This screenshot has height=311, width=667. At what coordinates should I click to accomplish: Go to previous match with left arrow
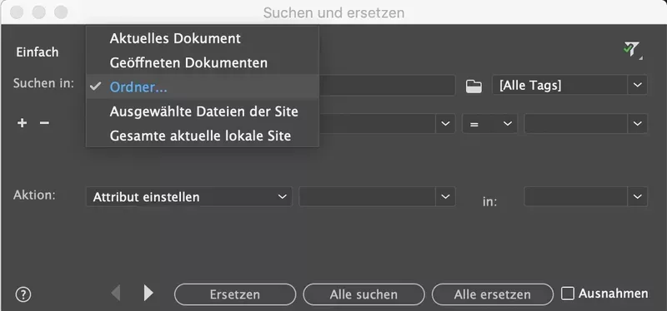pyautogui.click(x=116, y=293)
